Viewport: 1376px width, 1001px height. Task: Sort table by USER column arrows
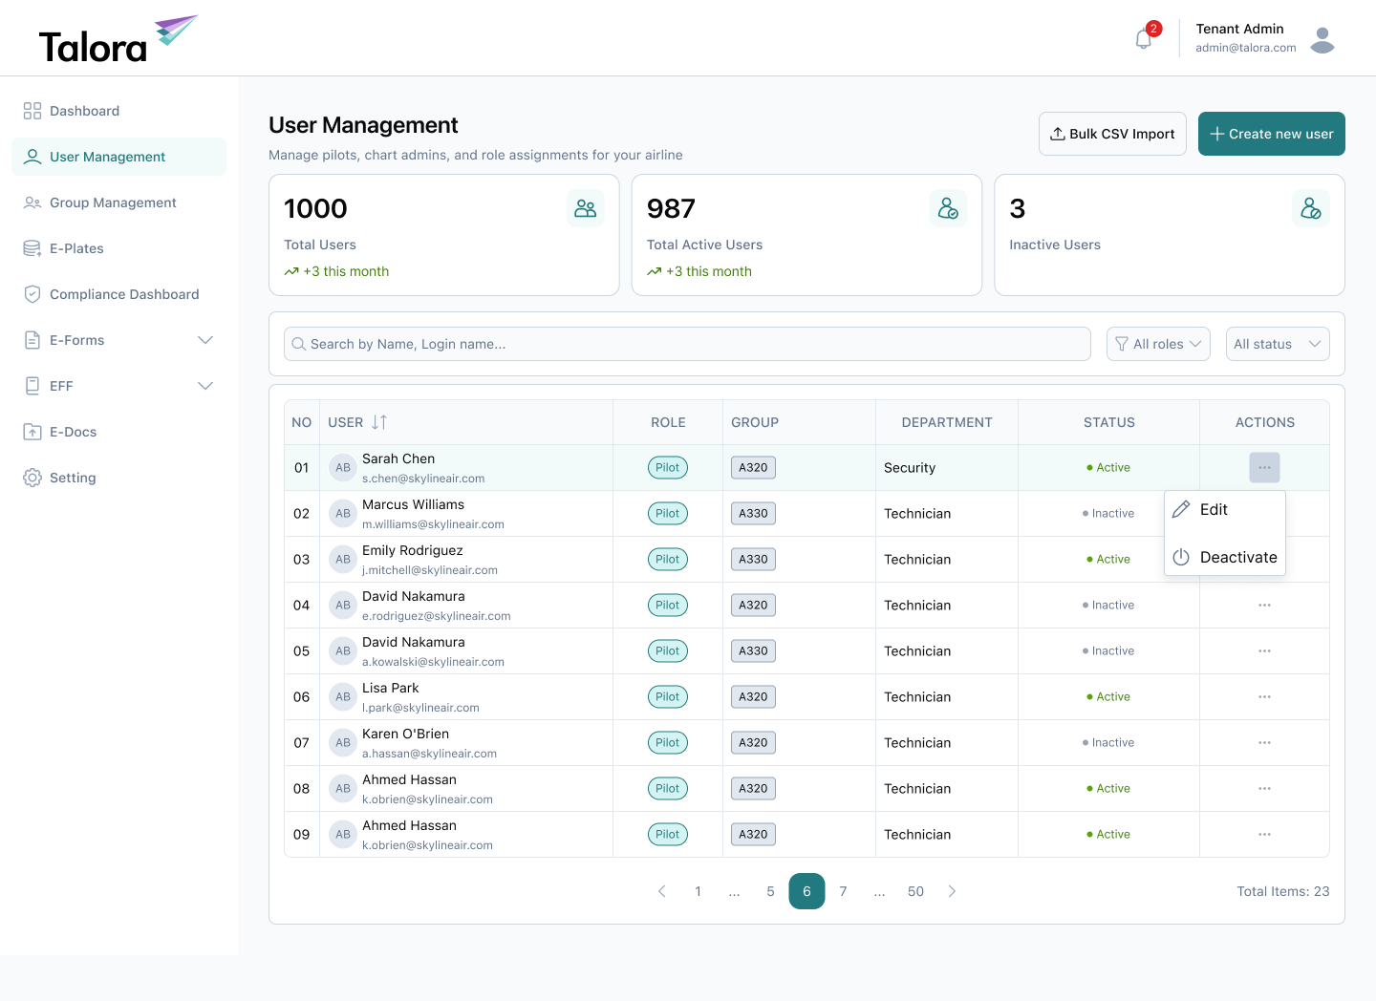(x=379, y=422)
